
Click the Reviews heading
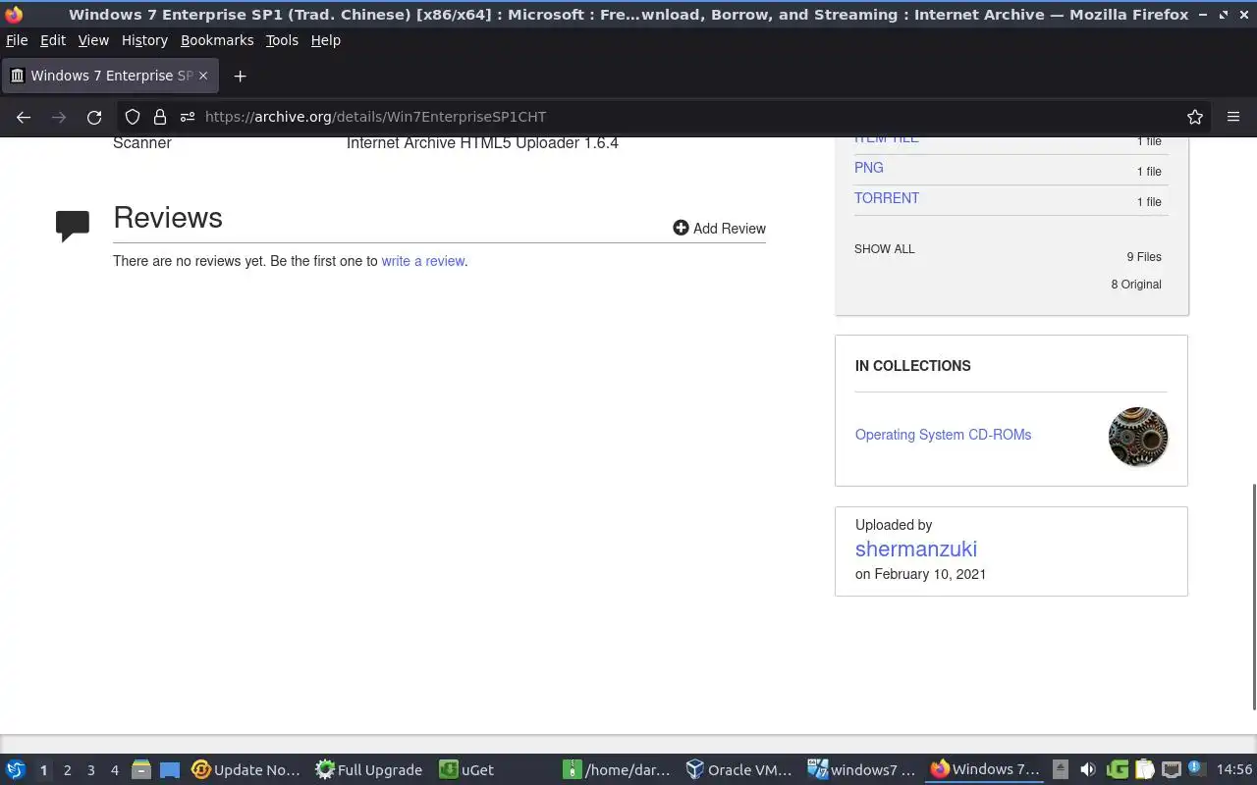pos(168,218)
